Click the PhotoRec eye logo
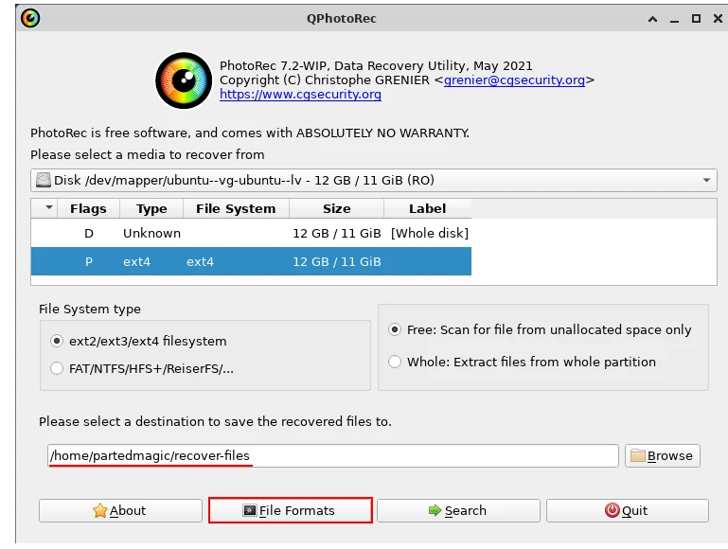 [x=184, y=80]
